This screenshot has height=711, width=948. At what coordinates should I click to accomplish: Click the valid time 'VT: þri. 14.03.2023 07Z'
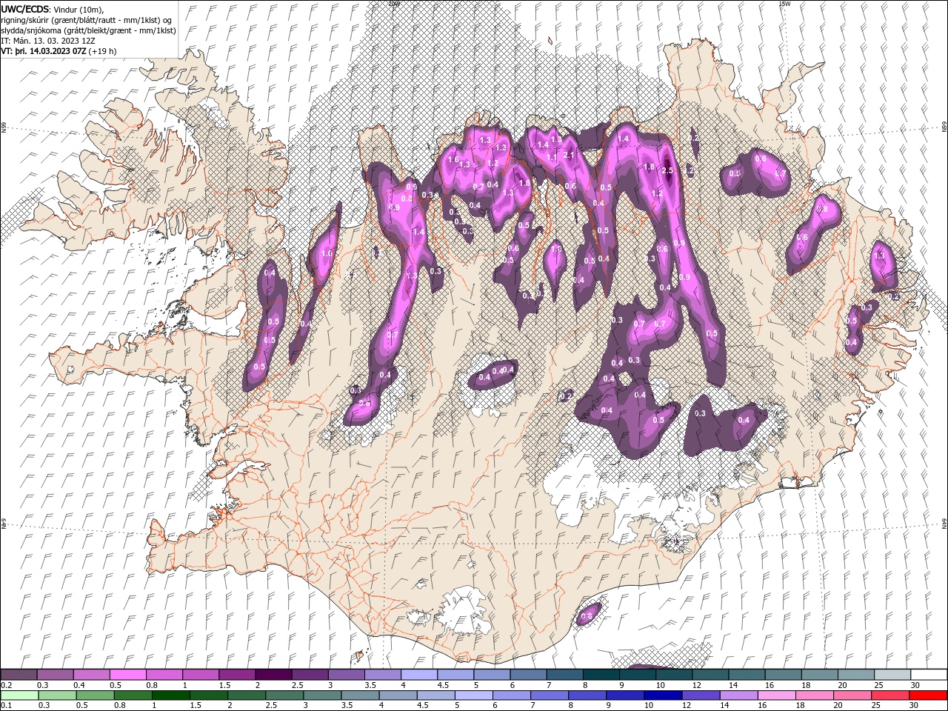[x=44, y=51]
